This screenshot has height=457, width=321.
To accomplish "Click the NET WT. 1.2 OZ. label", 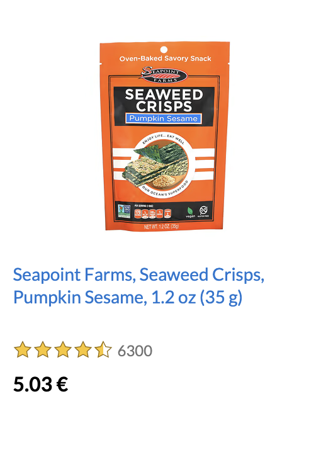I will click(x=162, y=227).
